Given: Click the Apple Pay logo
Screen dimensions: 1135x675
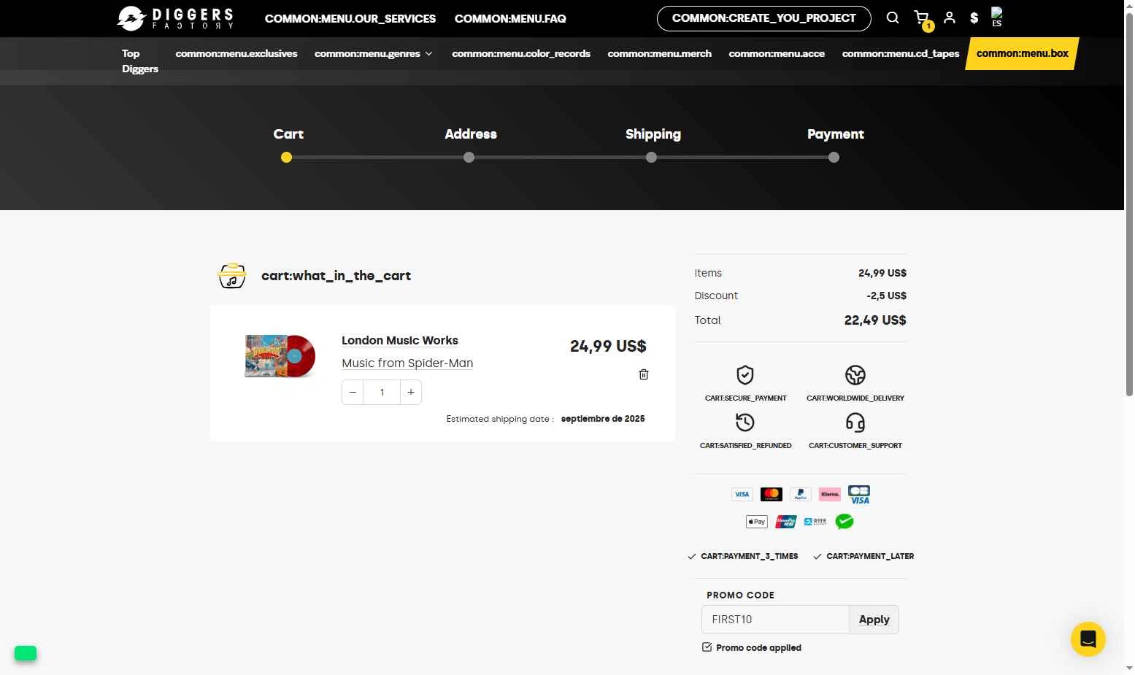Looking at the screenshot, I should [x=757, y=521].
